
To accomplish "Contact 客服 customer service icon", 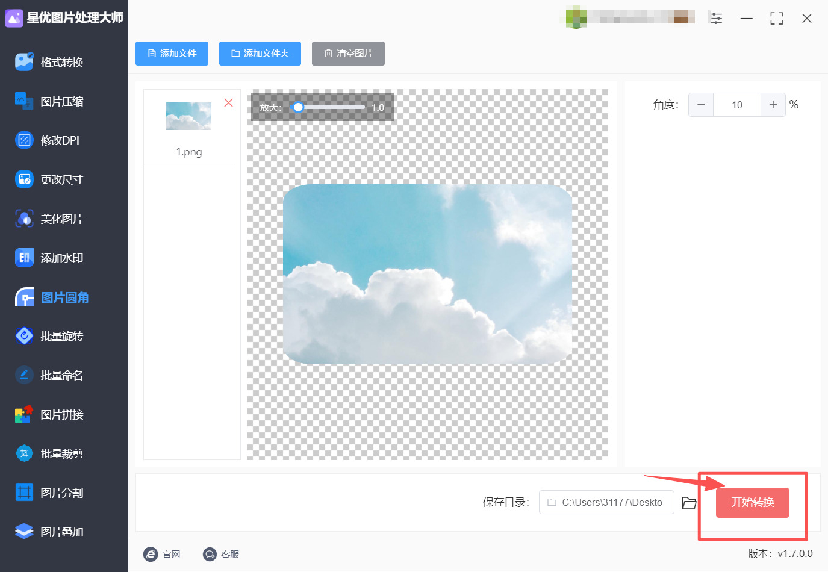I will 210,554.
